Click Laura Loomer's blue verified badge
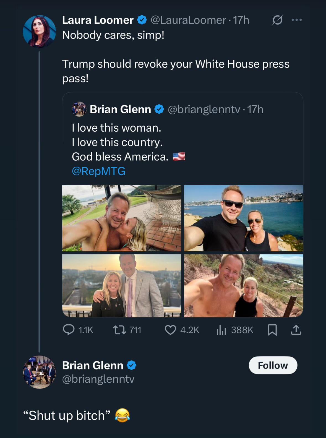This screenshot has height=438, width=326. (x=142, y=20)
